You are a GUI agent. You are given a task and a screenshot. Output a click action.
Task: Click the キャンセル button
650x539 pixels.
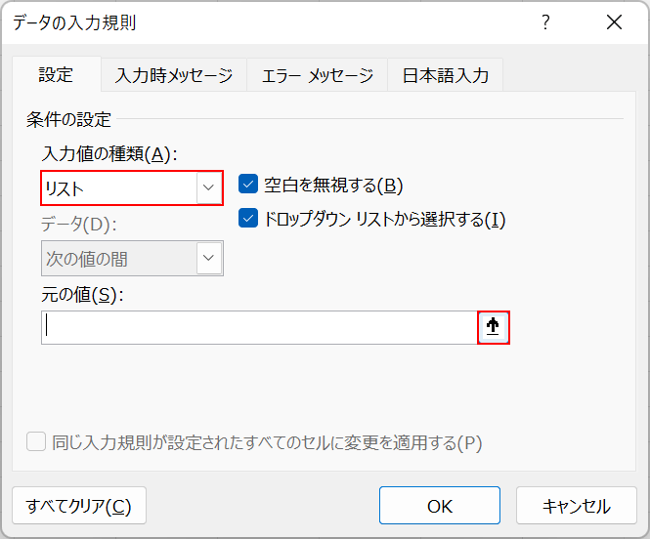(577, 506)
